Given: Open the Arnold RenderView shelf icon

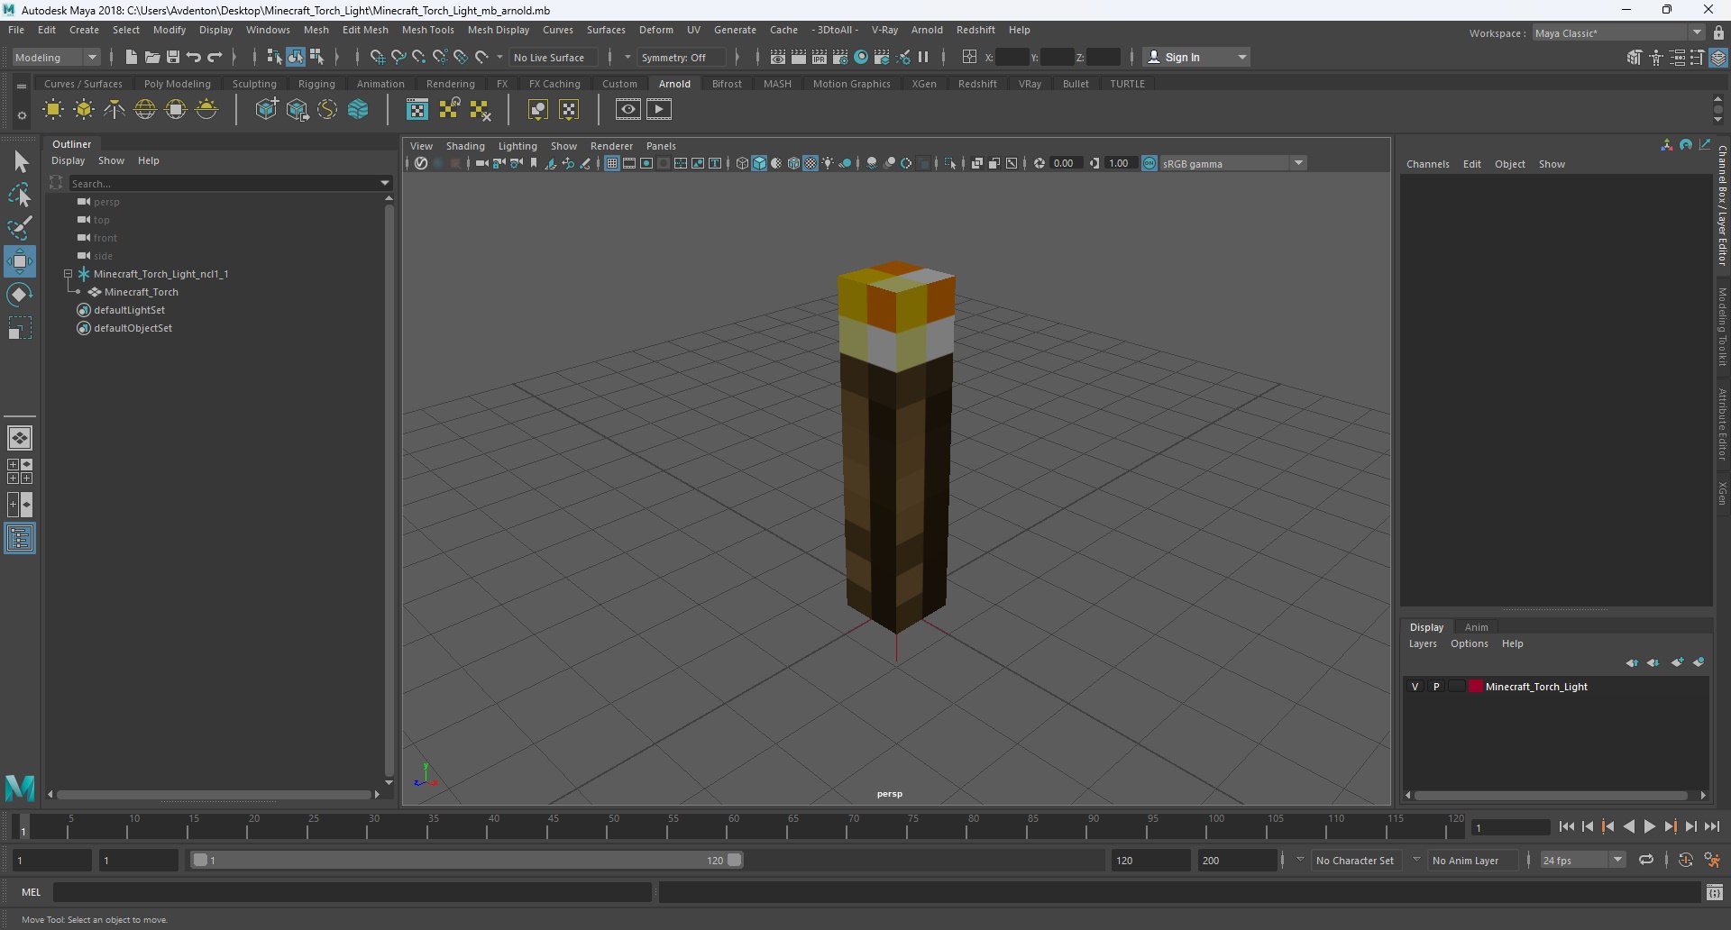Looking at the screenshot, I should point(628,110).
